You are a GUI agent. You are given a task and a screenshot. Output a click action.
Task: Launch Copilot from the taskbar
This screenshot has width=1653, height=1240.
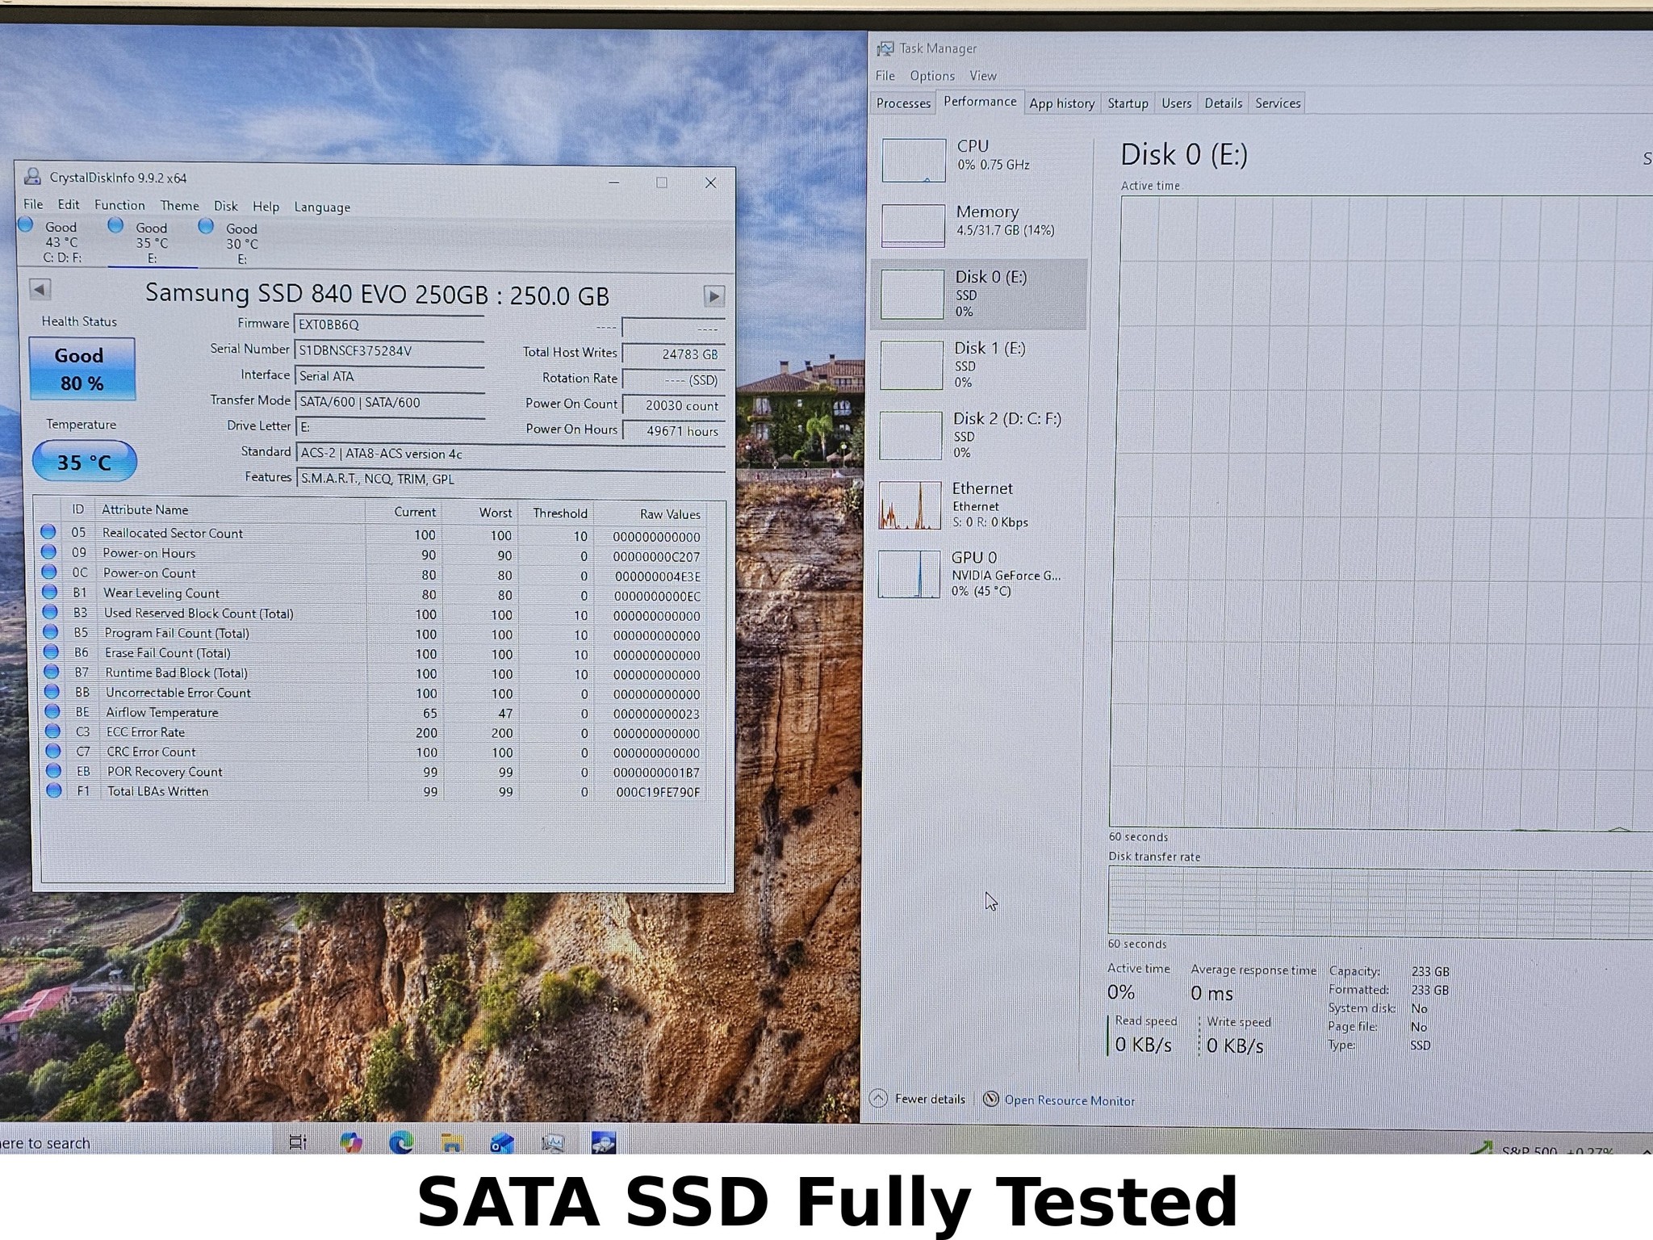point(351,1142)
